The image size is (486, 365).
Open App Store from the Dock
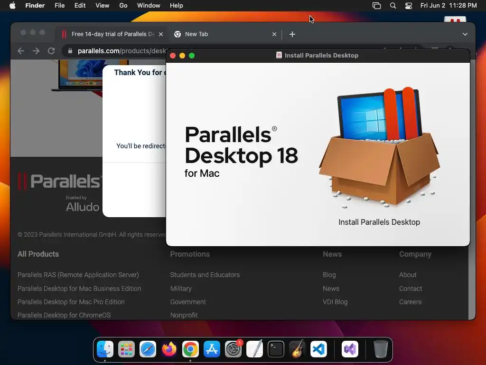point(212,349)
